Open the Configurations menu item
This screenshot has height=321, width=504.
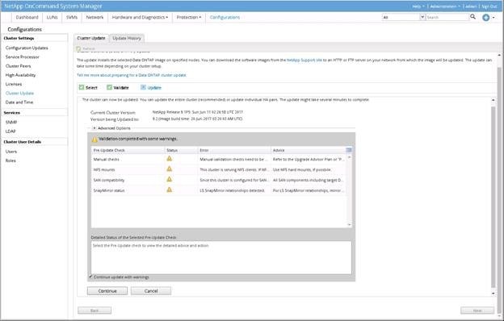[x=225, y=17]
